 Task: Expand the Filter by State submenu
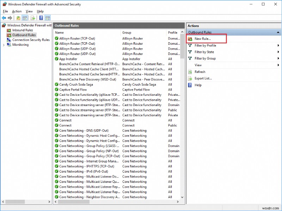point(278,52)
